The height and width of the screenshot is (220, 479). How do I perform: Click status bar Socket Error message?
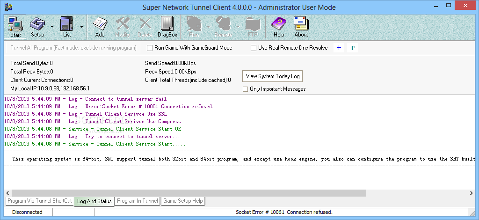284,212
